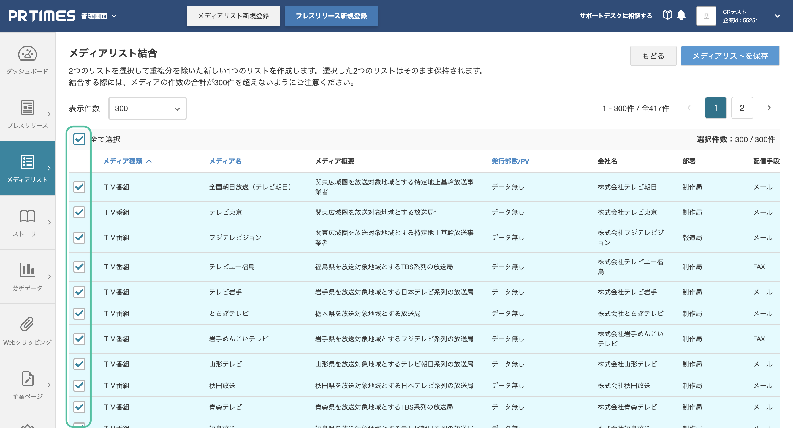Uncheck the 岩手めんこいテレビ row checkbox
This screenshot has height=428, width=793.
(x=79, y=339)
